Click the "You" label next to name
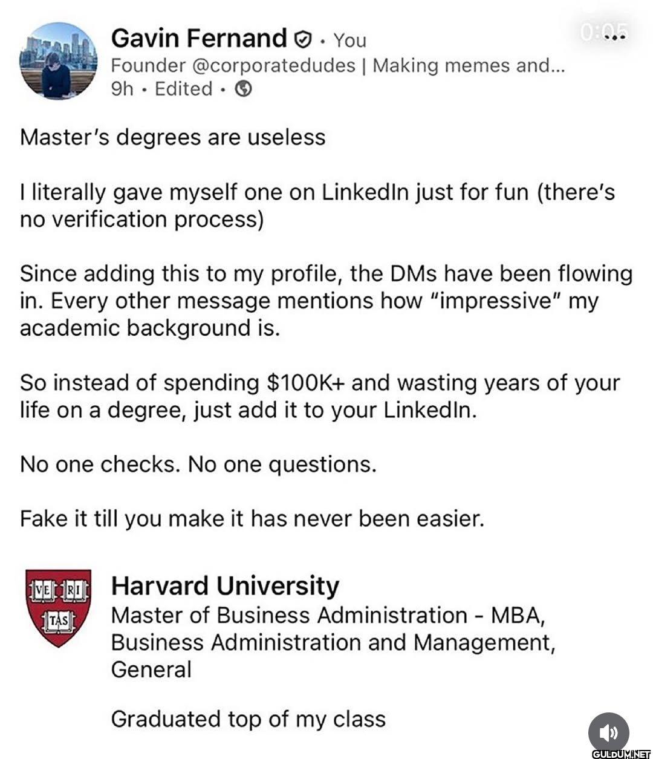The height and width of the screenshot is (759, 653). click(x=349, y=41)
